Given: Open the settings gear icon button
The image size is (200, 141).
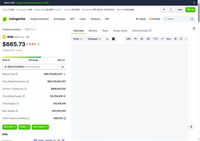Looking at the screenshot, I should (x=163, y=10).
